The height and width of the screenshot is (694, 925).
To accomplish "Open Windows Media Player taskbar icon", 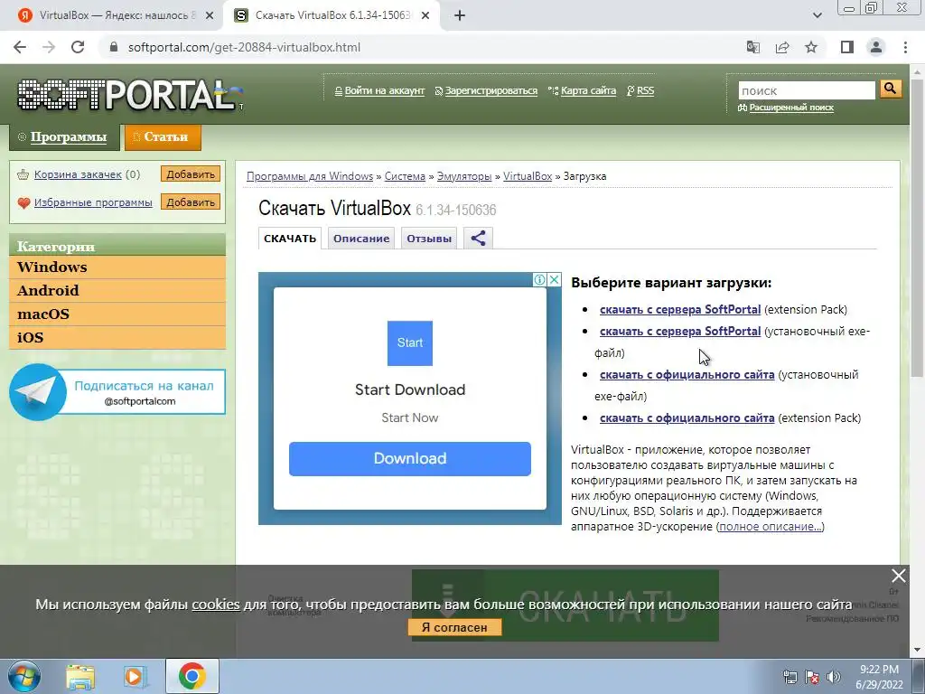I will [x=135, y=676].
